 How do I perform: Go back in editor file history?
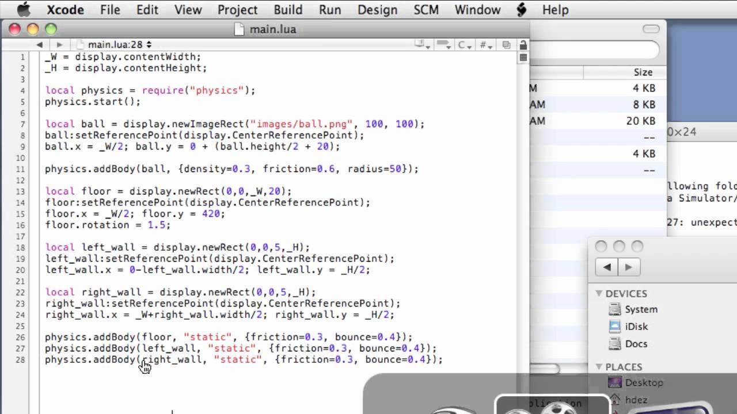click(39, 44)
